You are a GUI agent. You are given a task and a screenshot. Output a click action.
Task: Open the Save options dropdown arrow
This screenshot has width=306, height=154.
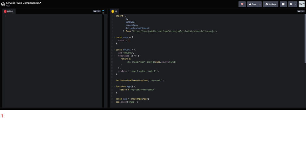[x=260, y=4]
